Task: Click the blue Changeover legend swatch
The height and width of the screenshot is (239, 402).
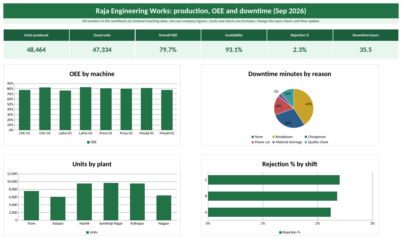Action: coord(306,137)
